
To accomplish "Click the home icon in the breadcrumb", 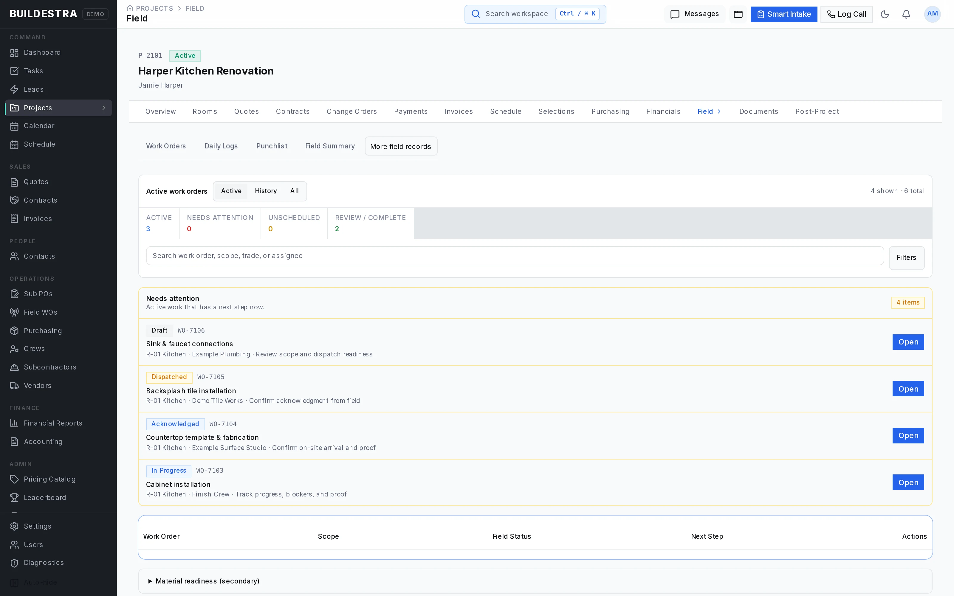I will [x=130, y=8].
